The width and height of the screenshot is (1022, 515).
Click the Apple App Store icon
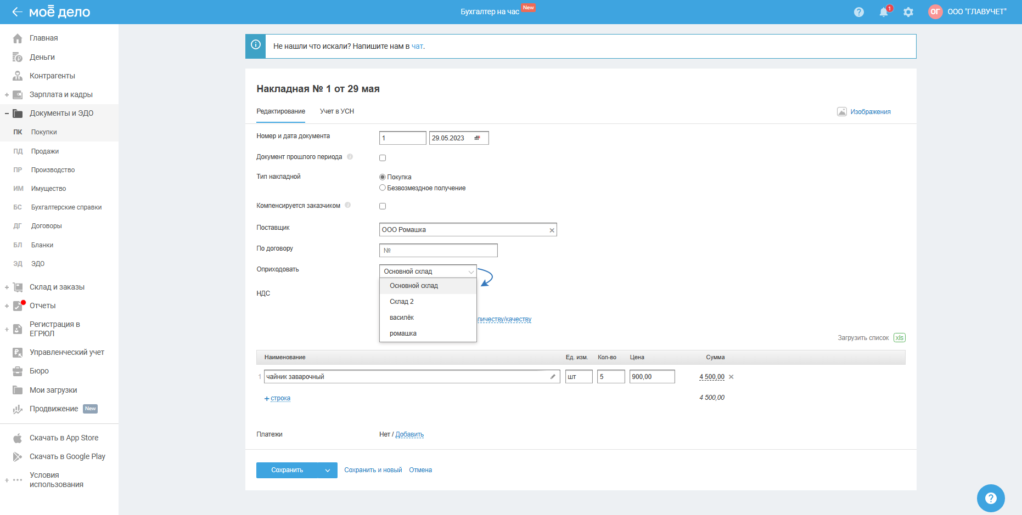point(18,438)
